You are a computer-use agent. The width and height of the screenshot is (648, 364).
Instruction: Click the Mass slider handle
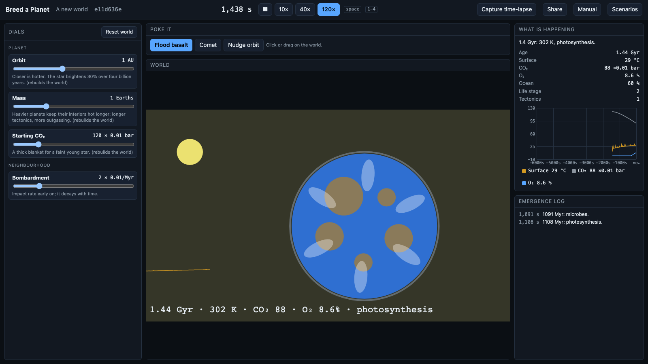pos(46,106)
